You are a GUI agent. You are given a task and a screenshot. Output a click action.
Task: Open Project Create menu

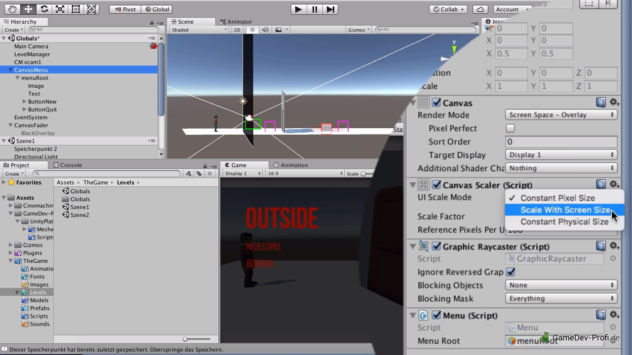(14, 174)
